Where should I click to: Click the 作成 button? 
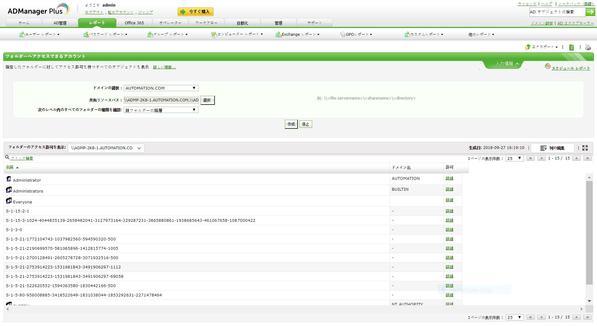pyautogui.click(x=291, y=124)
